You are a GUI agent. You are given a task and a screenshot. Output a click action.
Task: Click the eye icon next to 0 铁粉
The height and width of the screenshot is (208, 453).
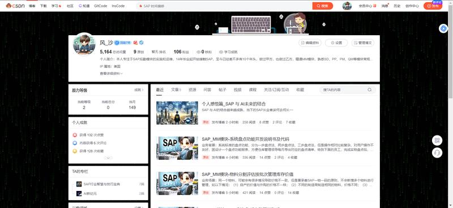199,52
